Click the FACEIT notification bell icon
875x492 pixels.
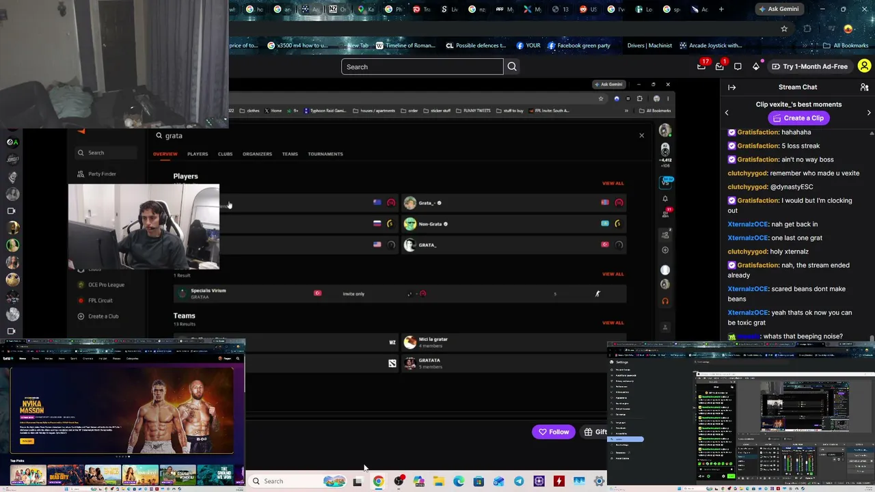pyautogui.click(x=665, y=199)
